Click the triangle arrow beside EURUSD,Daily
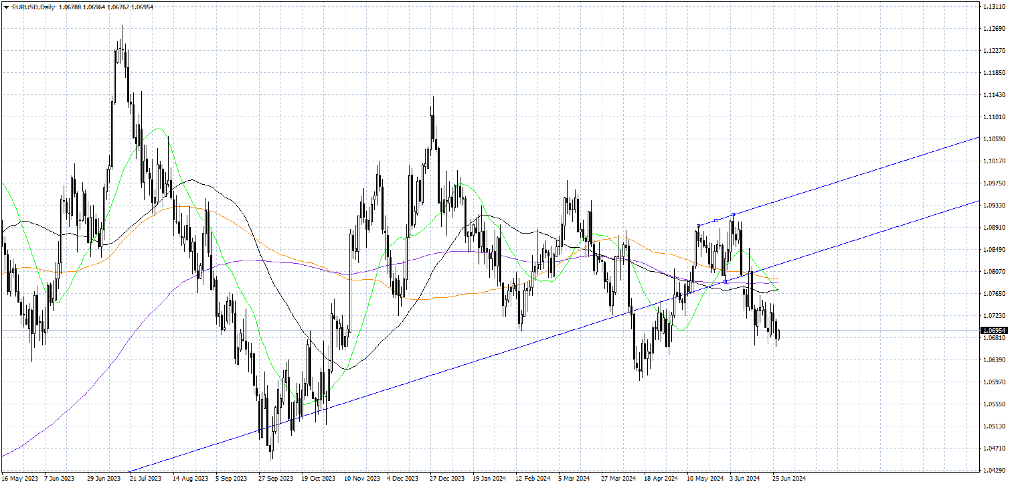This screenshot has height=486, width=1010. [6, 7]
